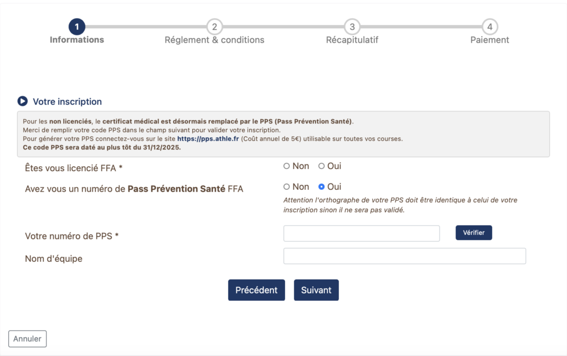Select Non for Pass Prévention Santé
Viewport: 567px width, 356px height.
[287, 187]
